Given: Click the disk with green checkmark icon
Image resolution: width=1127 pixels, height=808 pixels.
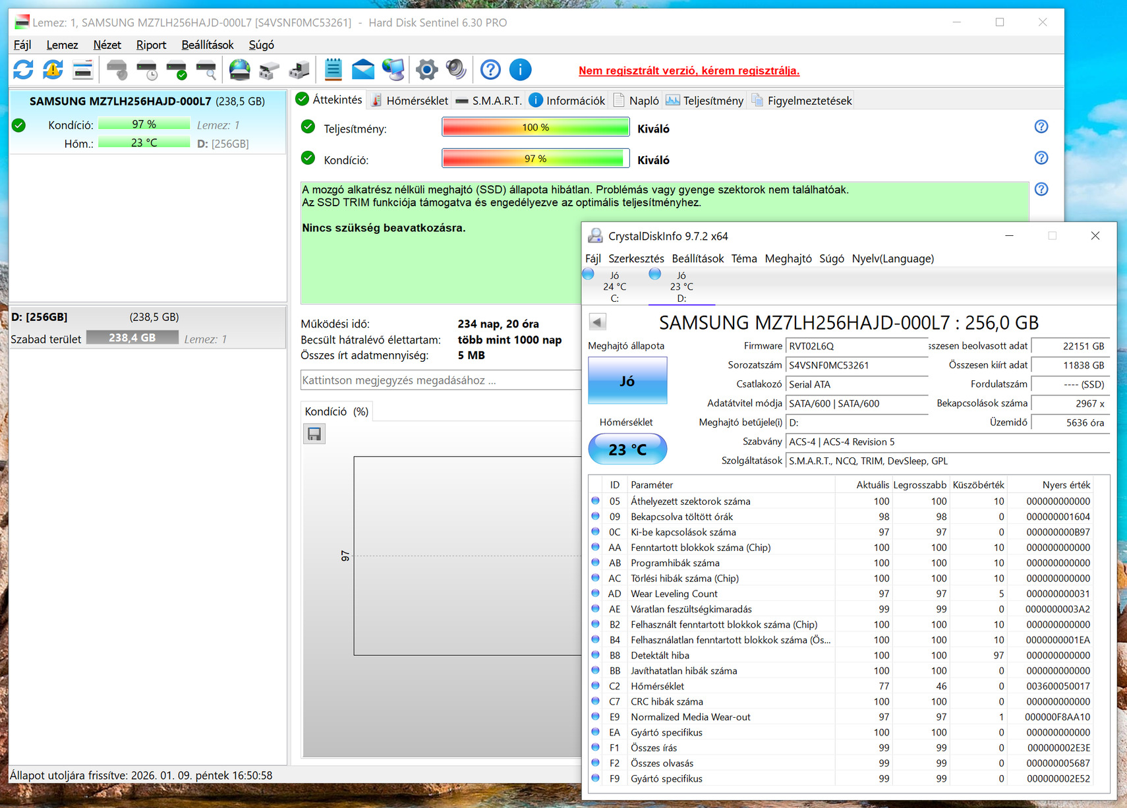Looking at the screenshot, I should pyautogui.click(x=177, y=70).
